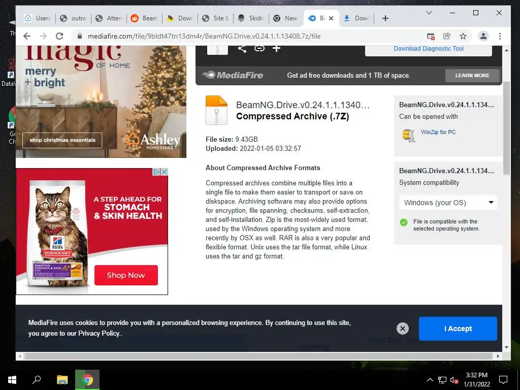This screenshot has width=520, height=390.
Task: Click the browser forward arrow
Action: [43, 36]
